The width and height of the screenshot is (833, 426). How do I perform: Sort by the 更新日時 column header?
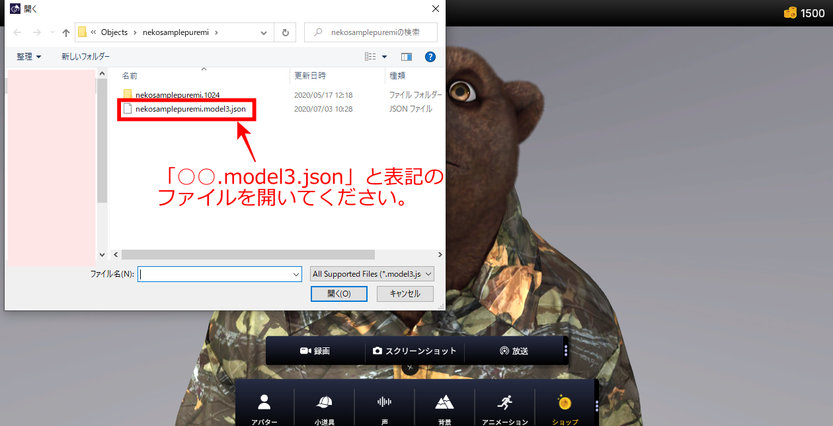(x=310, y=76)
